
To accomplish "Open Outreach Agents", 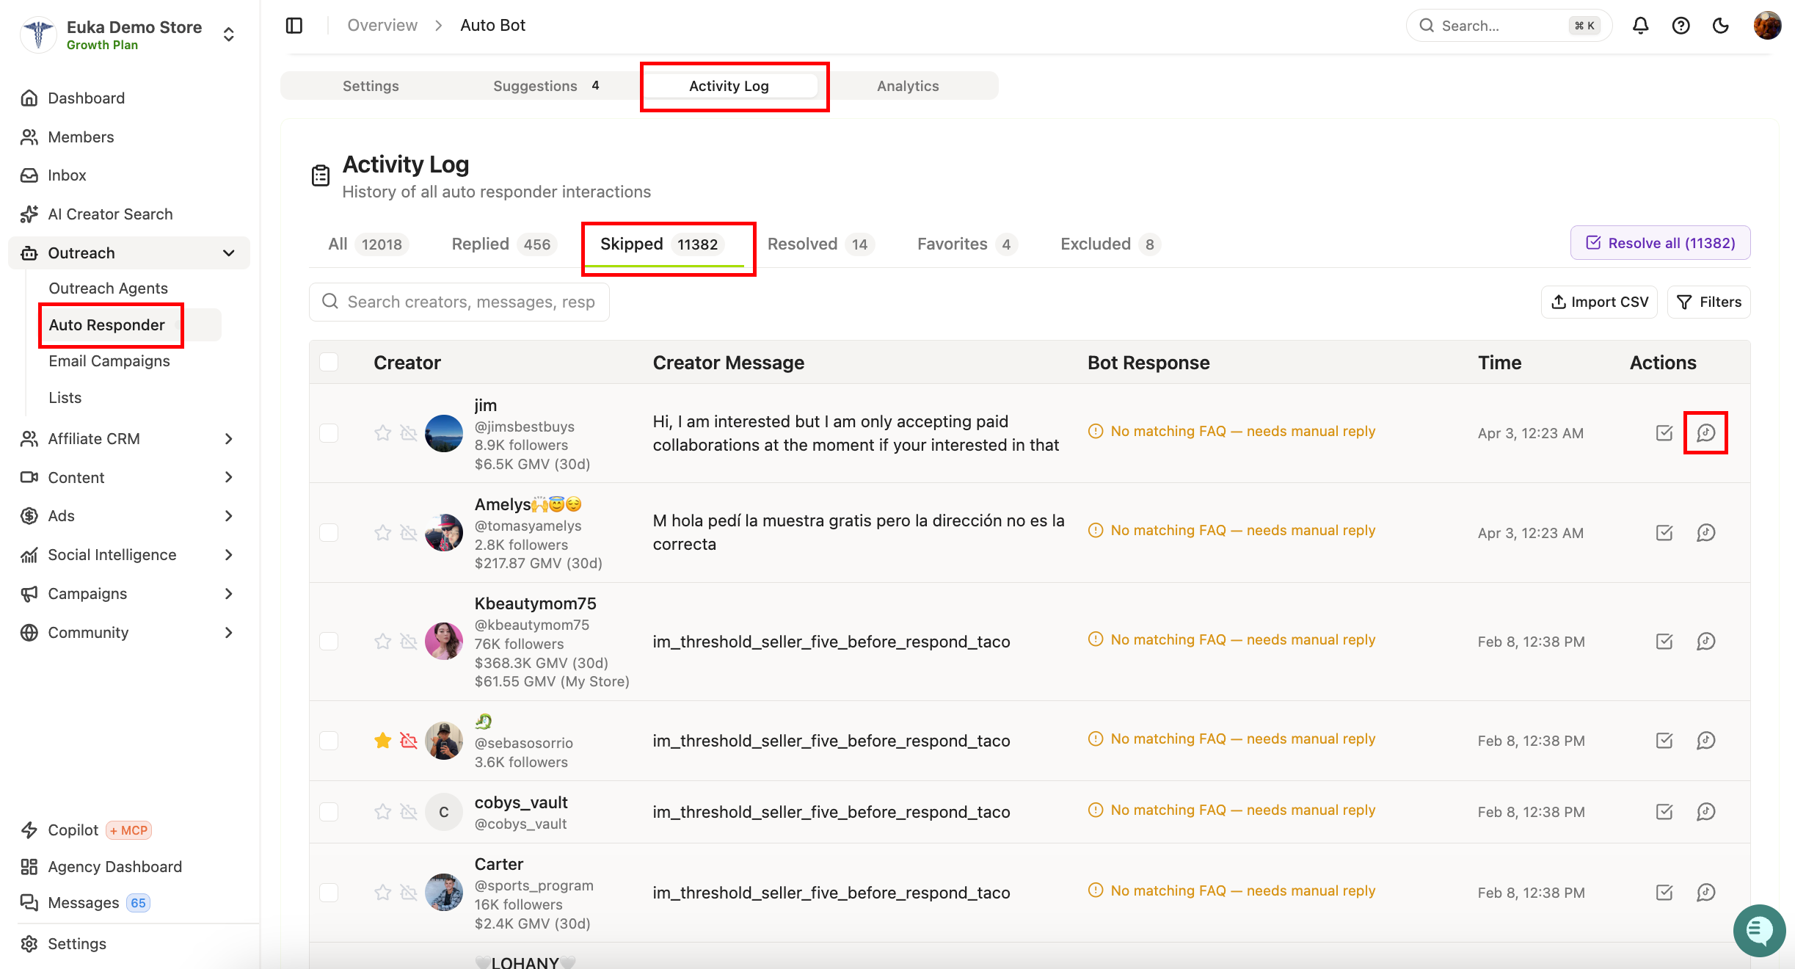I will click(108, 288).
